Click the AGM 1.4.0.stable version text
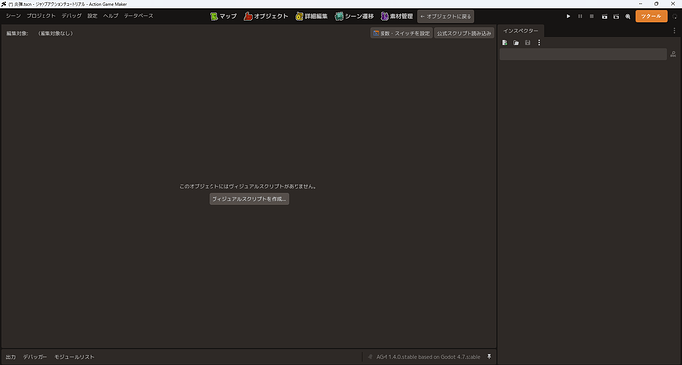Viewport: 682px width, 365px height. 428,357
